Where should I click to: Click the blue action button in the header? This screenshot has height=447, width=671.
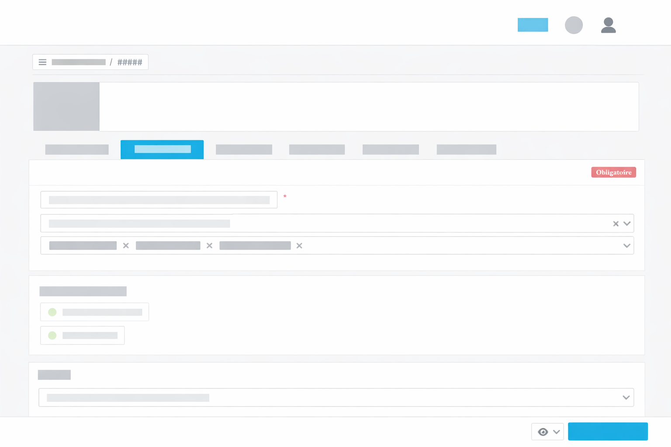point(533,25)
